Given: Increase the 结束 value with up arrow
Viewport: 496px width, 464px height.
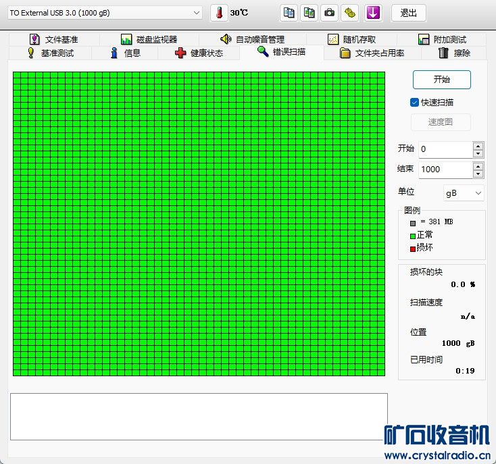Looking at the screenshot, I should click(478, 166).
